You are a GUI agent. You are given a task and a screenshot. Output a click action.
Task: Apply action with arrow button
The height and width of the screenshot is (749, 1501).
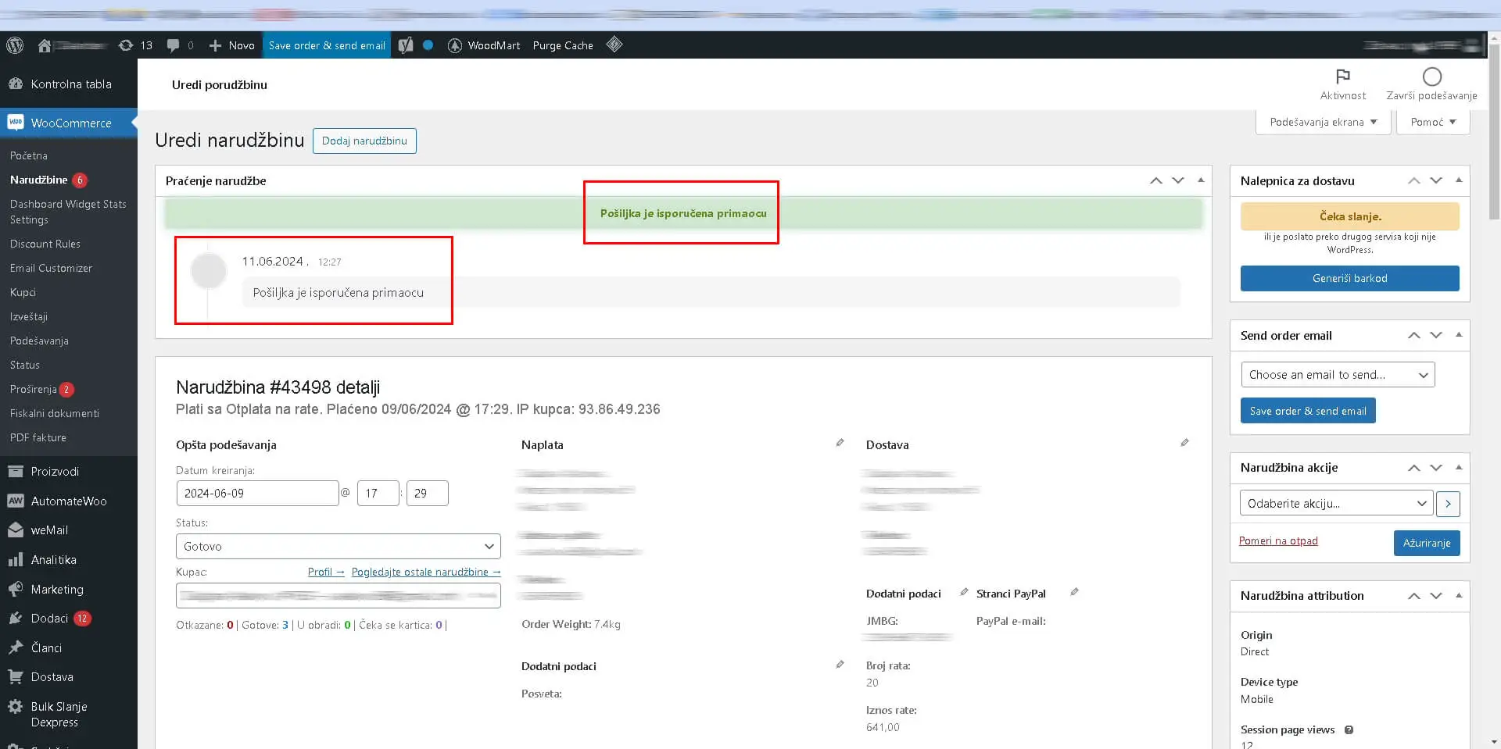coord(1448,504)
